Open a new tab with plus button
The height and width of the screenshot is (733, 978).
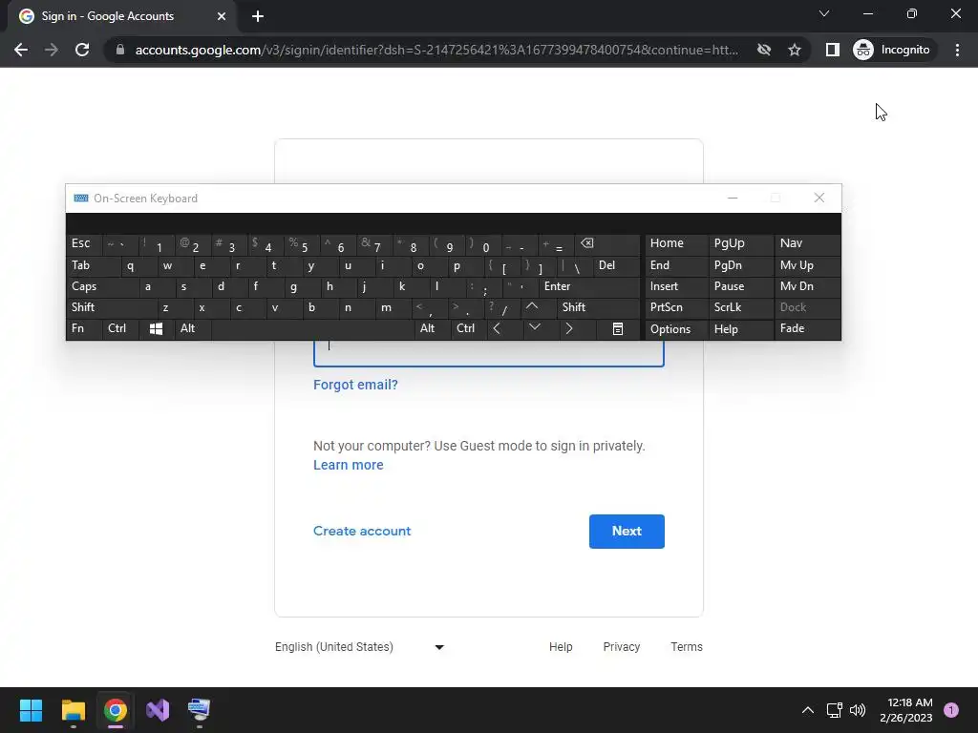point(258,16)
